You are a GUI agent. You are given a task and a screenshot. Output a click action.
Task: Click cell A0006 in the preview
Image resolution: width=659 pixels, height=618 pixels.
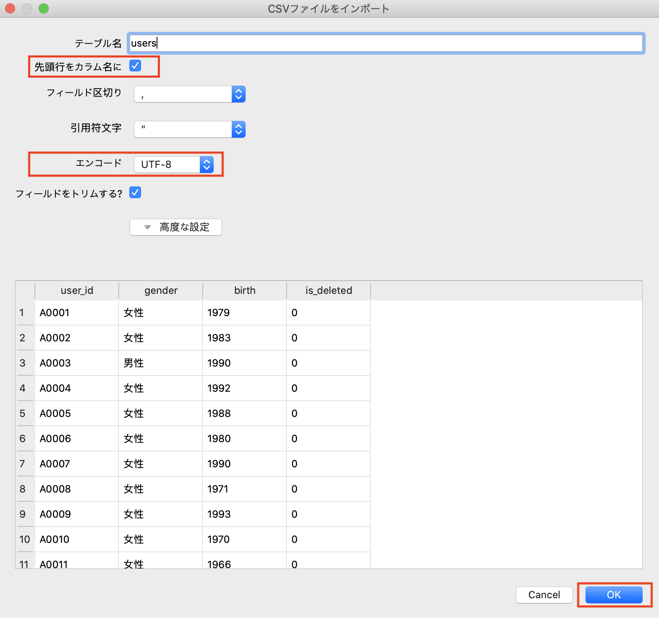77,439
